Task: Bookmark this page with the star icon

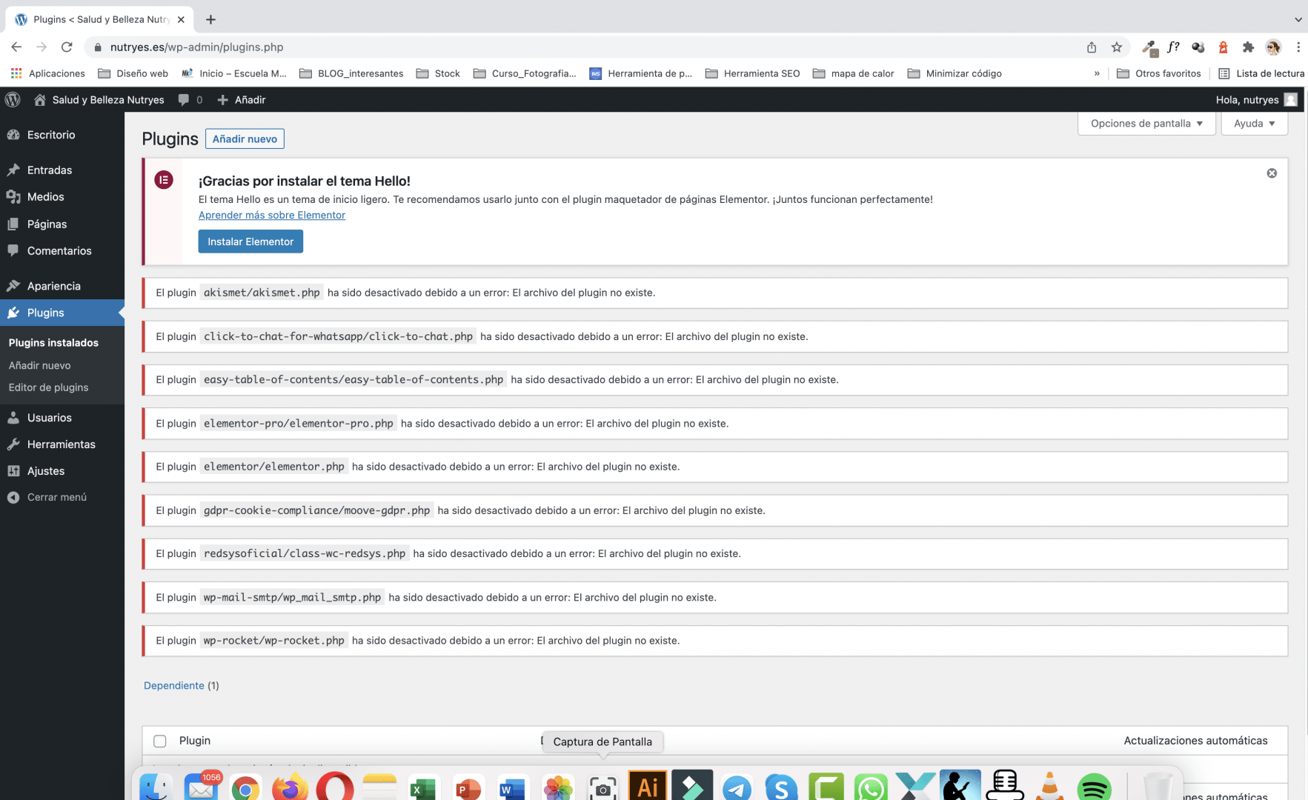Action: 1117,47
